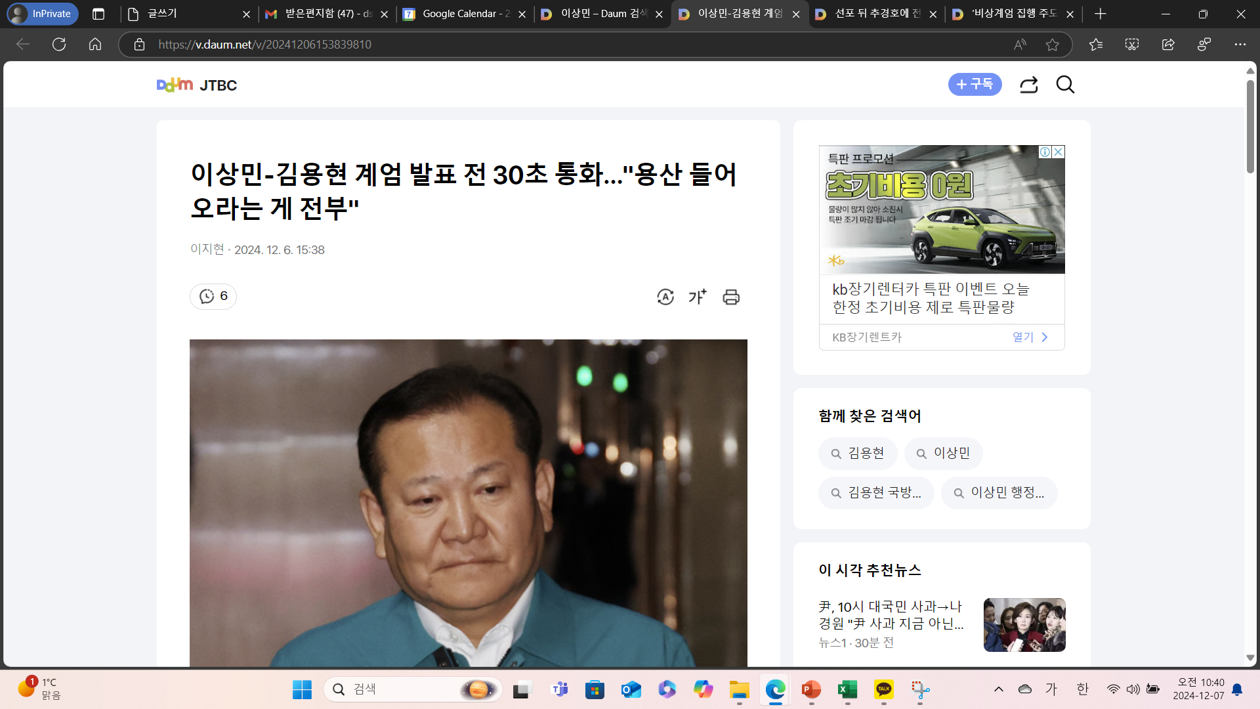Toggle Korean/English IME indicator 한 in tray
The width and height of the screenshot is (1260, 709).
point(1083,689)
